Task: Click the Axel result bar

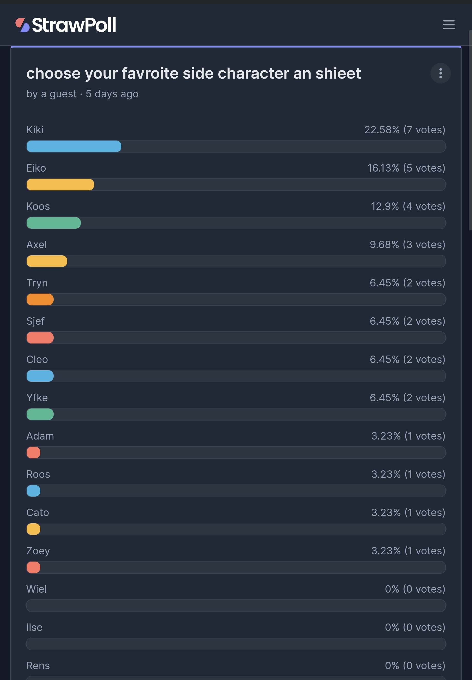Action: [47, 261]
